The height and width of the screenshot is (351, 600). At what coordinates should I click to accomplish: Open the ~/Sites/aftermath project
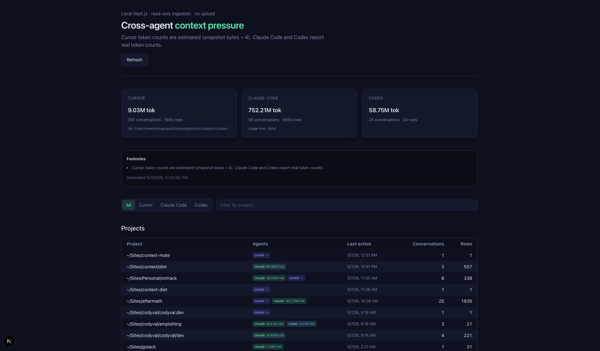coord(144,301)
